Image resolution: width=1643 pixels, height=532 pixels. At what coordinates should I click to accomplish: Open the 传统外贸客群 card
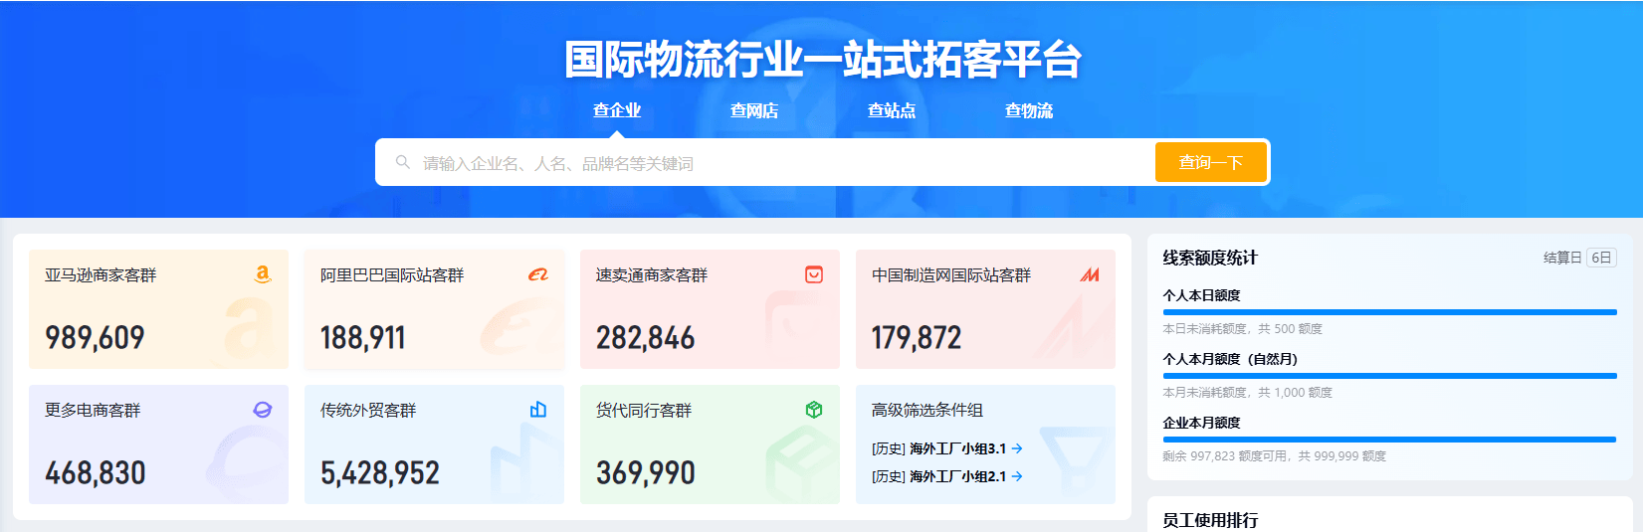click(434, 444)
